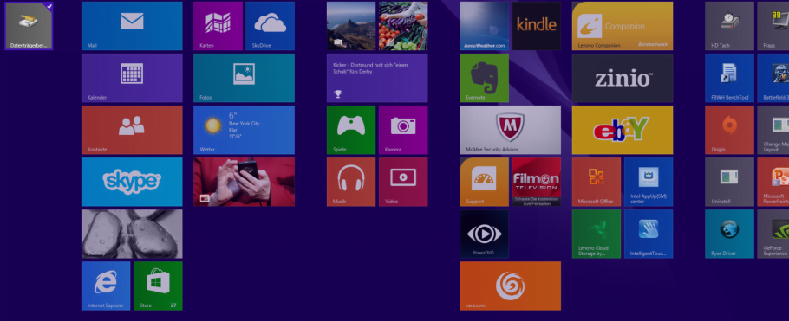This screenshot has height=321, width=789.
Task: Open the Karten maps tile
Action: click(218, 26)
